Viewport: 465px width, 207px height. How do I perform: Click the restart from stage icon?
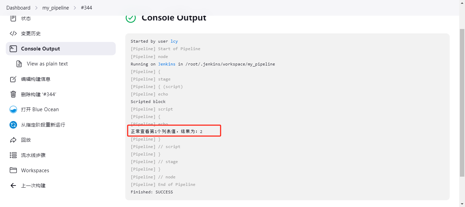[x=13, y=125]
